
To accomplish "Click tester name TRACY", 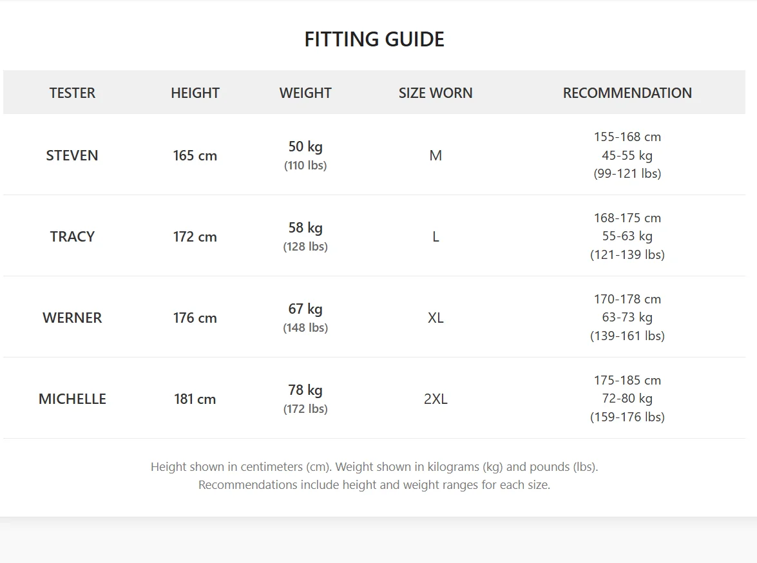I will click(72, 236).
